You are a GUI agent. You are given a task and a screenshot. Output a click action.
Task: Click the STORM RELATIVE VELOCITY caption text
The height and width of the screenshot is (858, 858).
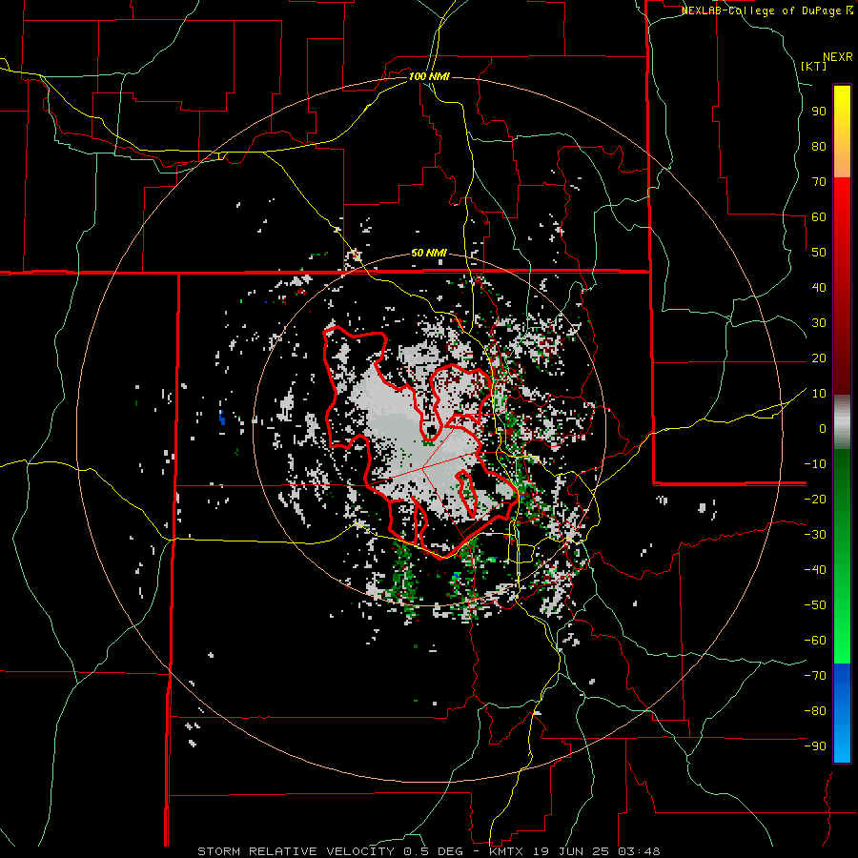296,851
